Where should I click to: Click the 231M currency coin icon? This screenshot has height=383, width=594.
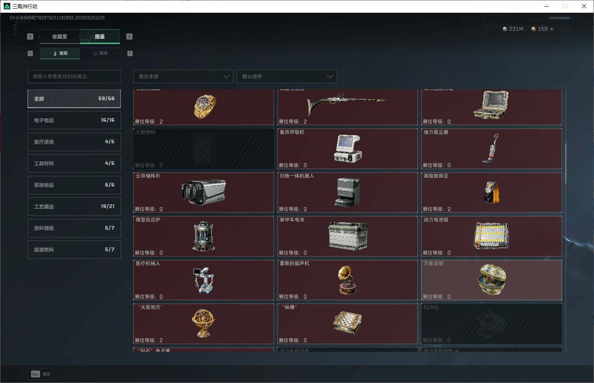tap(505, 29)
